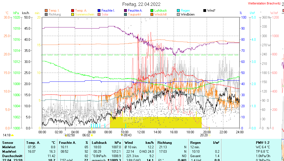Click the red Temp. A. legend square
This screenshot has height=161, width=284.
pyautogui.click(x=73, y=11)
